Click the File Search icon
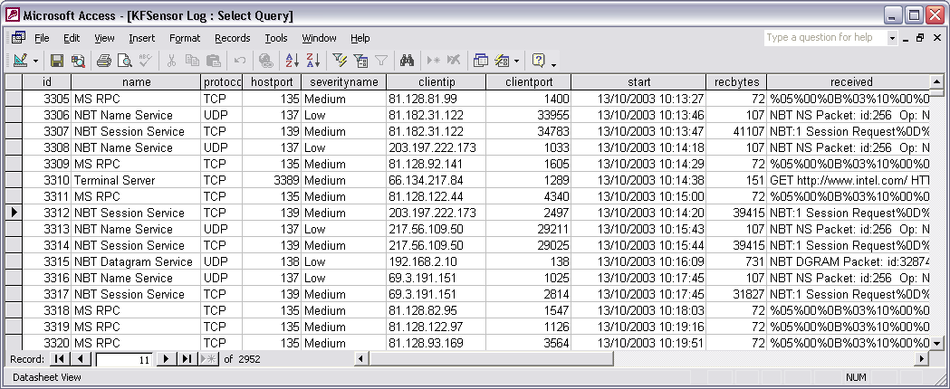The width and height of the screenshot is (950, 389). [x=78, y=61]
